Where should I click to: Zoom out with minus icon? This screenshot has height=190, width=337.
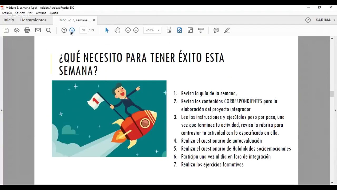[128, 30]
